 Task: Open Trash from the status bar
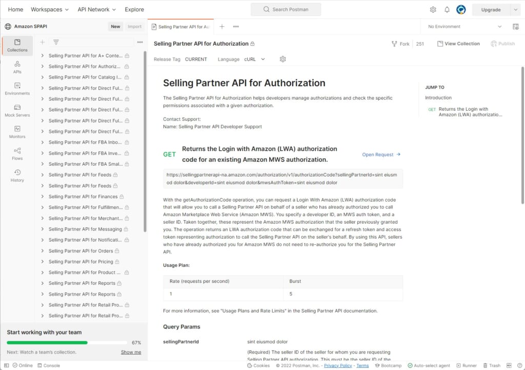coord(492,365)
